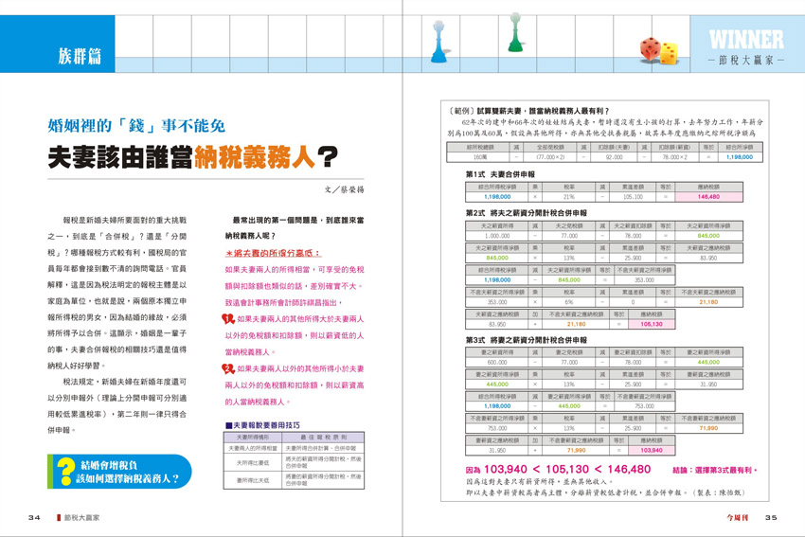The width and height of the screenshot is (805, 537).
Task: Click the pink 105,130 cell in 第2式 table
Action: (652, 325)
